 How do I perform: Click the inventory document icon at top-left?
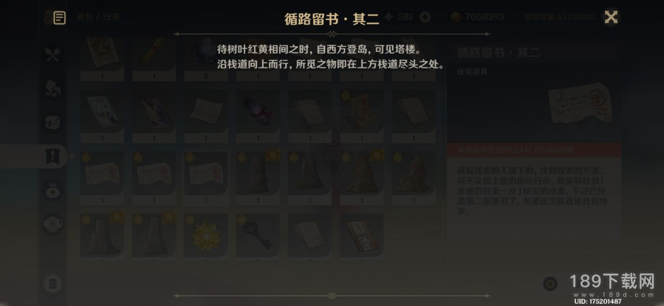[x=60, y=18]
